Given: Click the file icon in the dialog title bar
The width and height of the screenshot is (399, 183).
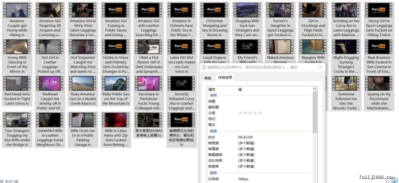Looking at the screenshot, I should (x=203, y=67).
